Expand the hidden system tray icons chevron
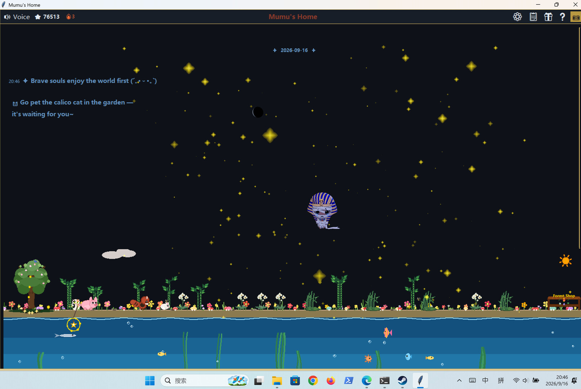This screenshot has height=389, width=581. [x=459, y=380]
